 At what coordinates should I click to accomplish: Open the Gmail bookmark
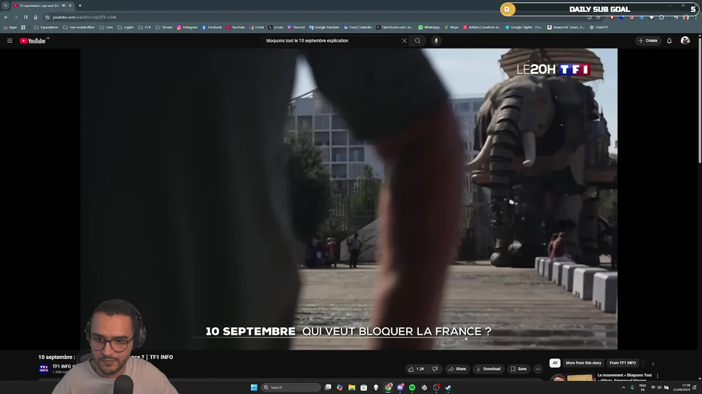click(x=257, y=27)
